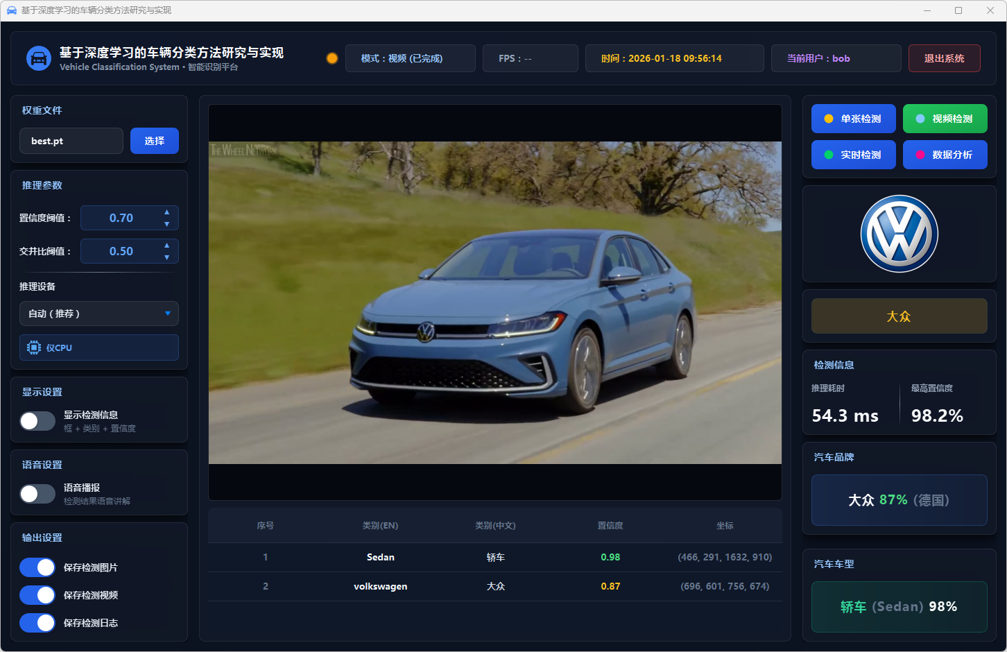Switch to 单张检测 mode

pos(854,119)
